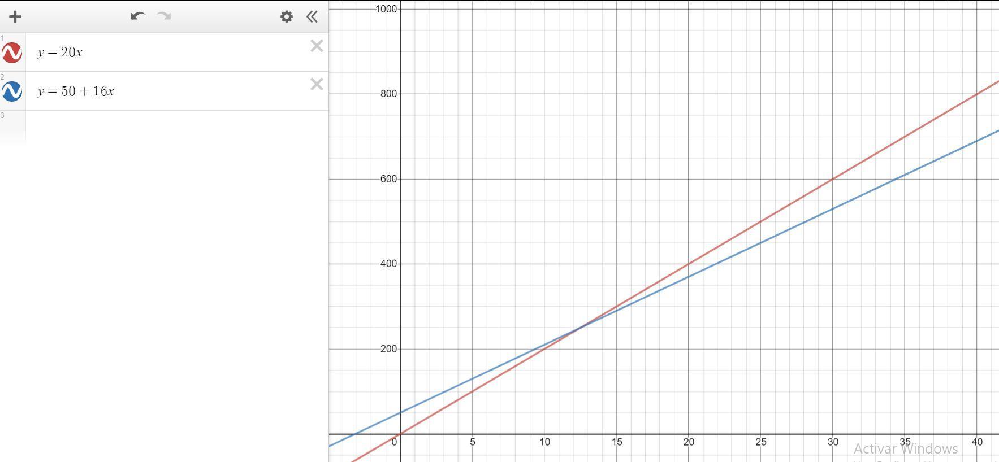Click the redo arrow
999x462 pixels.
(164, 16)
